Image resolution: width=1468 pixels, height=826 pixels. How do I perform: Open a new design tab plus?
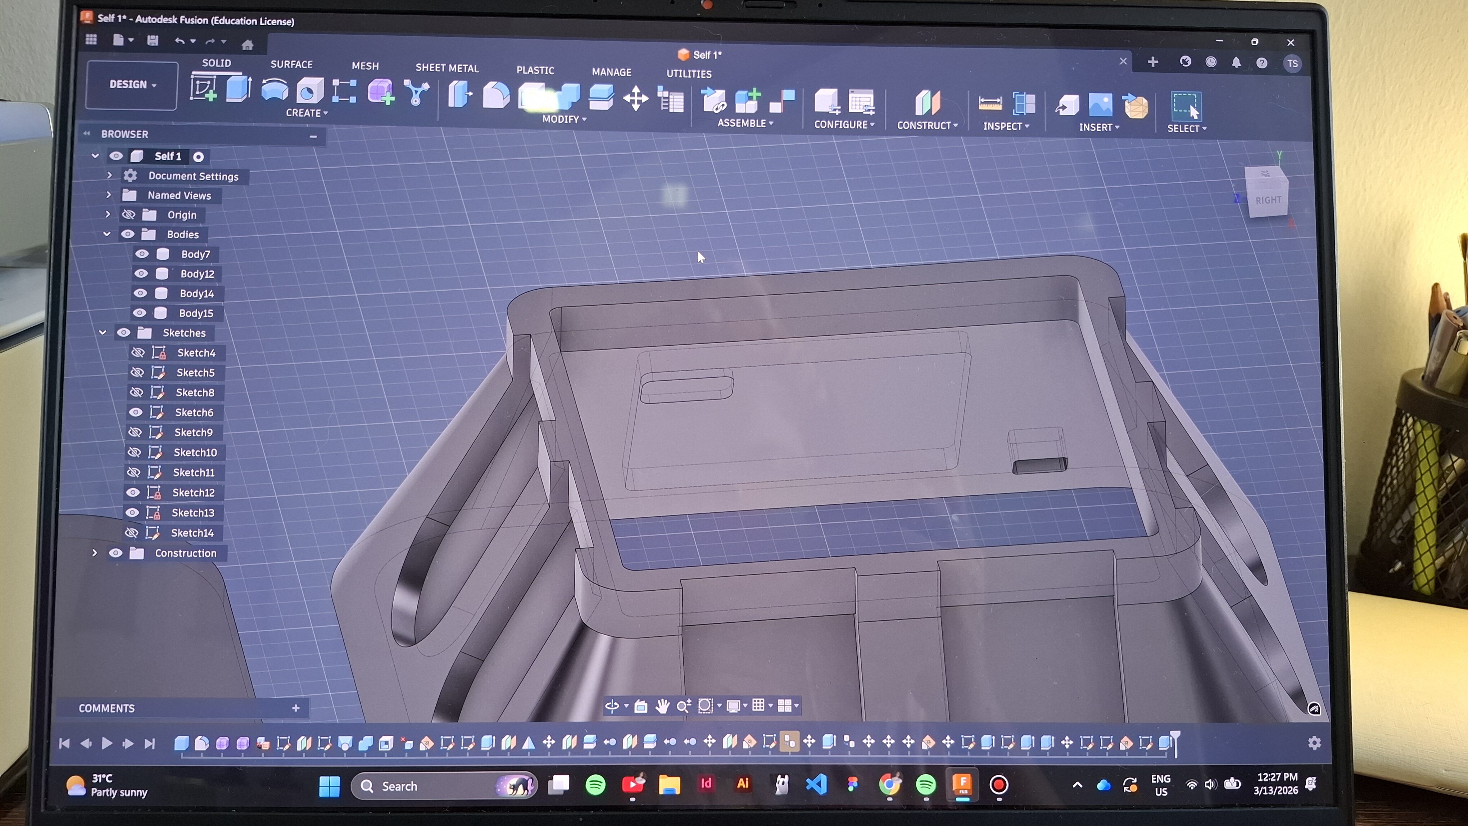click(x=1152, y=62)
